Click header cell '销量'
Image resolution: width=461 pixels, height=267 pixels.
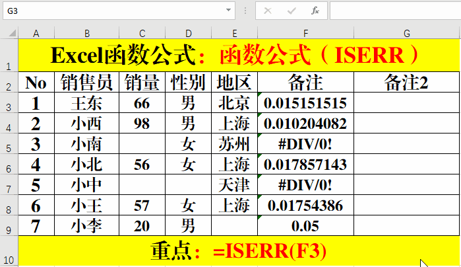142,82
